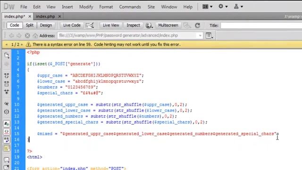302x170 pixels.
Task: Go back in browser navigation
Action: (11, 36)
